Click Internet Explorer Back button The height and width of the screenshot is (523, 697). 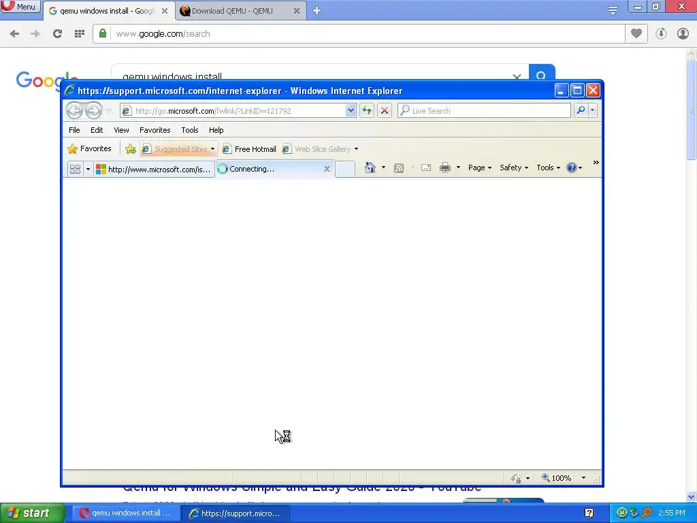point(74,110)
